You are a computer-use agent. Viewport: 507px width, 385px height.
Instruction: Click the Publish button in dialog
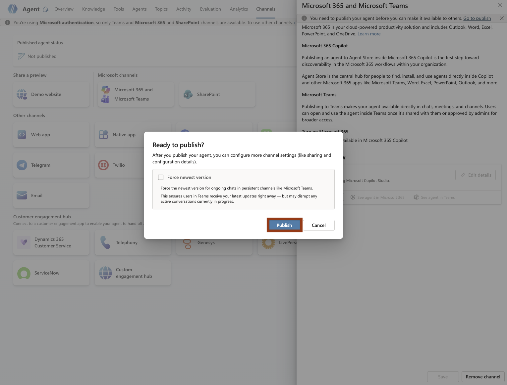click(x=284, y=225)
